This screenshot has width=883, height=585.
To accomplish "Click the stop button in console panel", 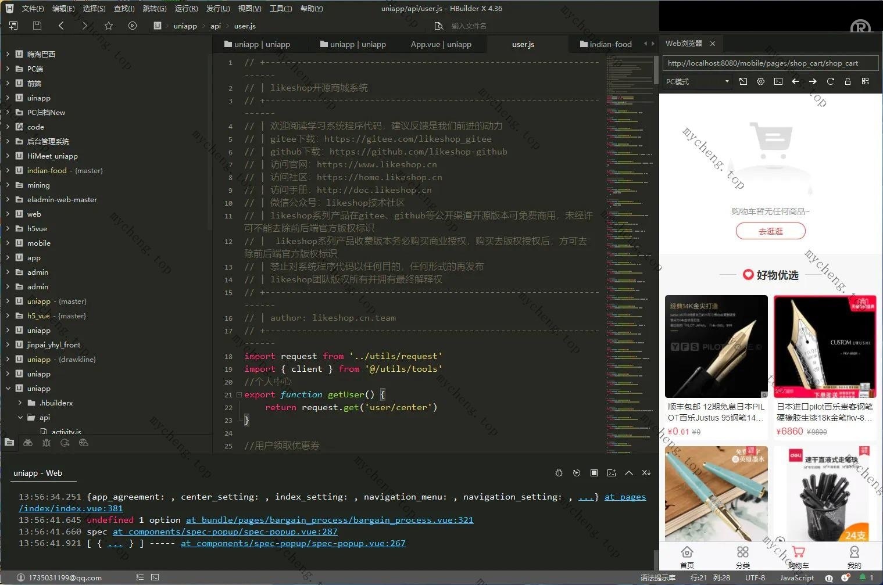I will (594, 473).
